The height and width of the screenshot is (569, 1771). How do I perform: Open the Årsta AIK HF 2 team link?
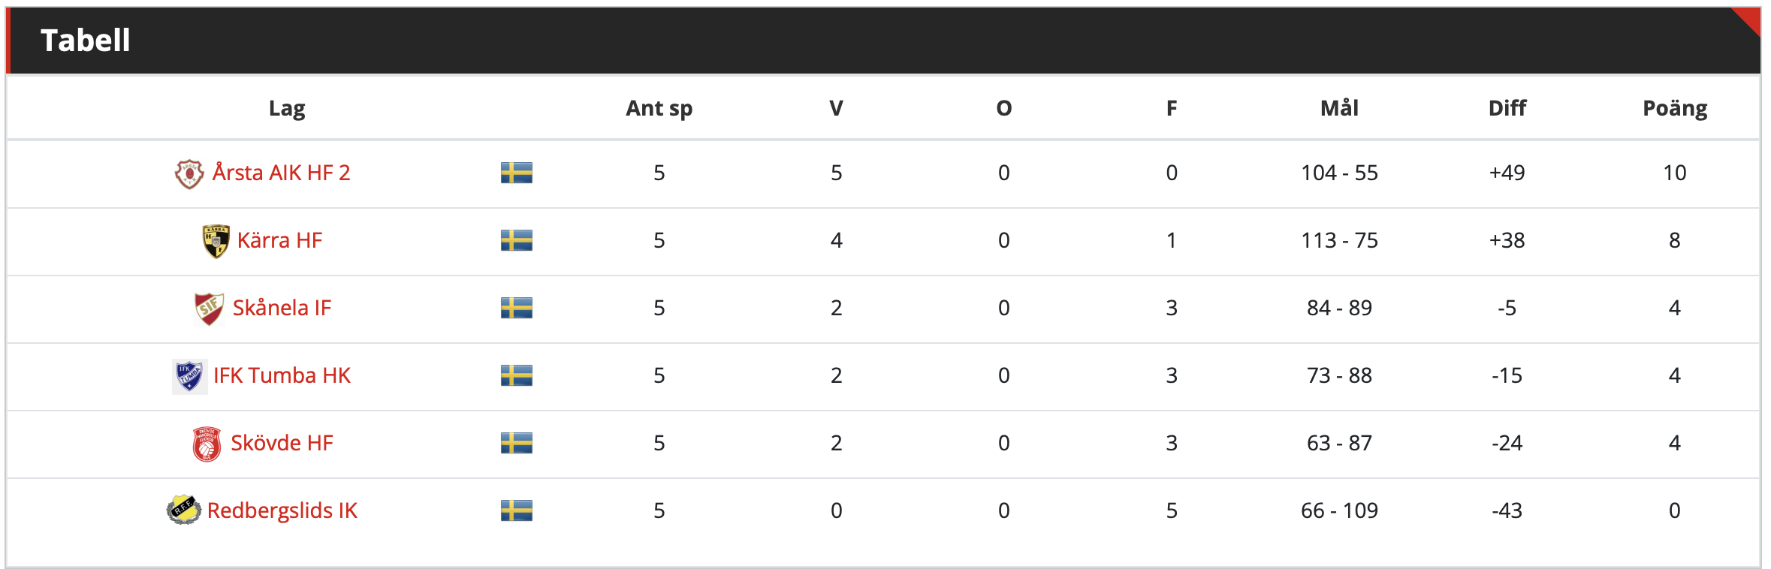[281, 173]
